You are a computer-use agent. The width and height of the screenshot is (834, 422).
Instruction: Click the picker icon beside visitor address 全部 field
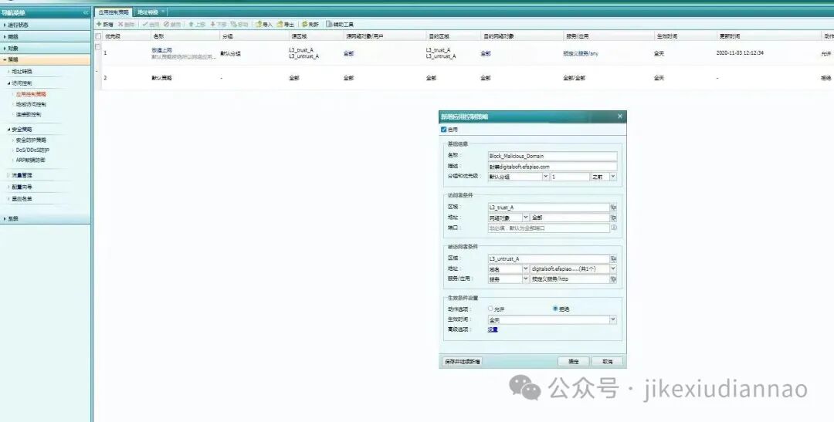(613, 218)
